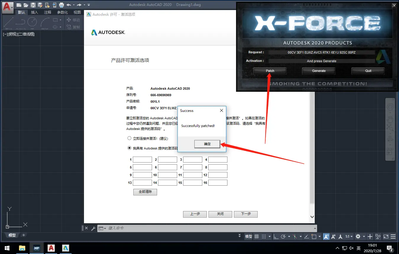
Task: Toggle object snap tracking icon
Action: point(306,237)
